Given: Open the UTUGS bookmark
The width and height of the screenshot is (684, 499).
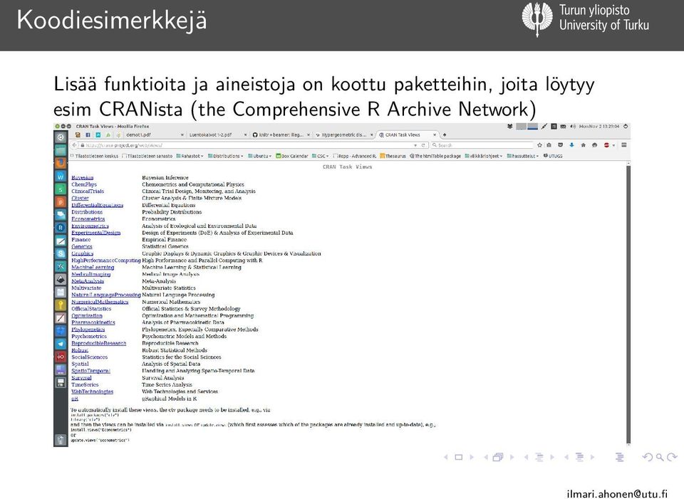Looking at the screenshot, I should pyautogui.click(x=553, y=156).
